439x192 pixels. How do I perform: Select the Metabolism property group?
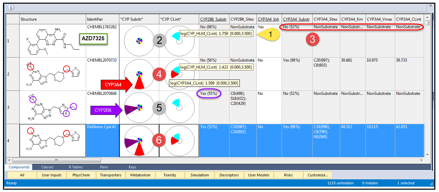(140, 175)
